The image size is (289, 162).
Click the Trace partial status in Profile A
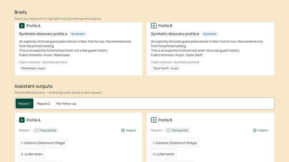click(x=46, y=131)
